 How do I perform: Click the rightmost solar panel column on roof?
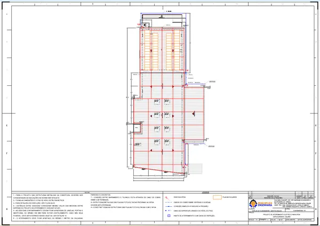tap(177, 50)
